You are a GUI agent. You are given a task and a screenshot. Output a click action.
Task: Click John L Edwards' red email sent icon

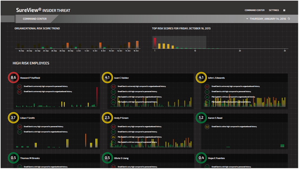coord(207,87)
